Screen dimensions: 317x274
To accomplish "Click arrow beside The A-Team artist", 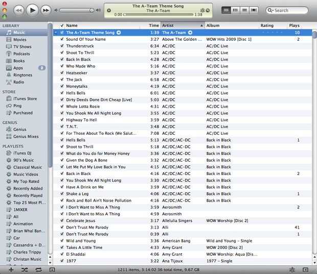I will point(190,33).
